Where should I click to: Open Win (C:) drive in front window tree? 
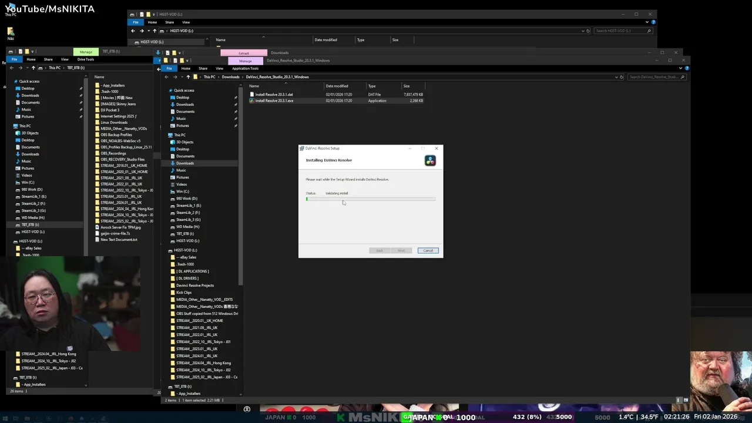pyautogui.click(x=183, y=192)
